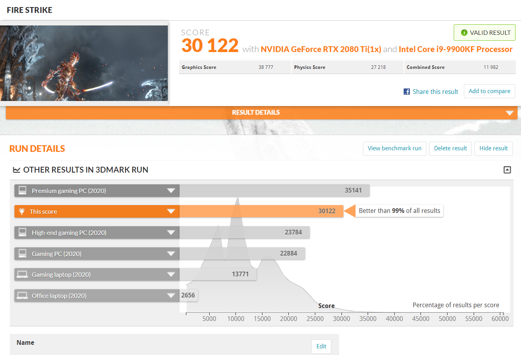The height and width of the screenshot is (355, 521).
Task: Click the Office laptop bar value 2656
Action: pyautogui.click(x=188, y=295)
